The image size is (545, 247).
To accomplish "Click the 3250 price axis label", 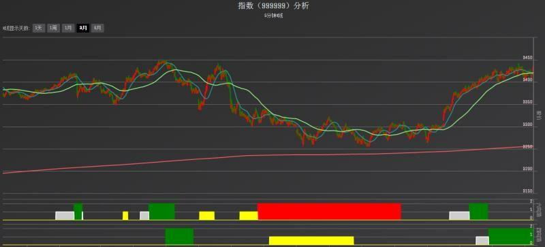I will point(527,146).
